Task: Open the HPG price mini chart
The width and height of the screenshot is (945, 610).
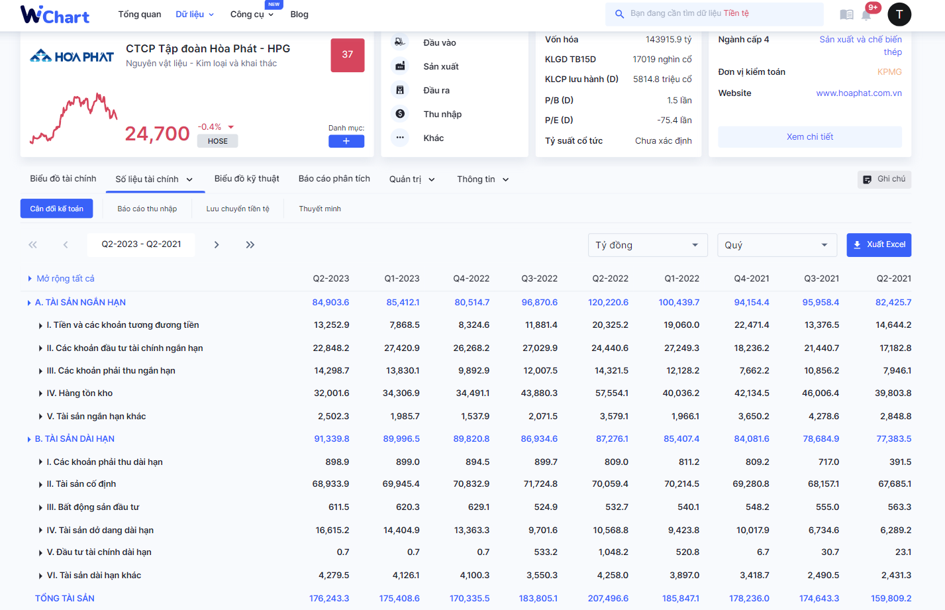Action: coord(74,118)
